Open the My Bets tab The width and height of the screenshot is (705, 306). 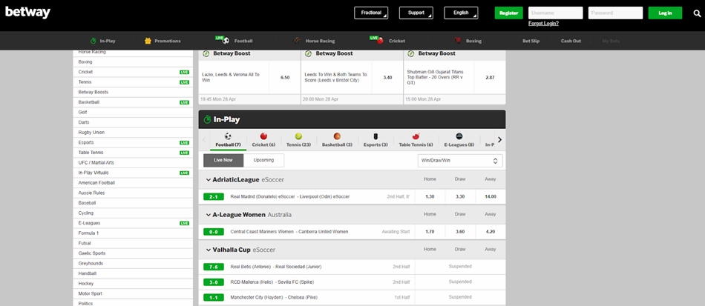(611, 41)
